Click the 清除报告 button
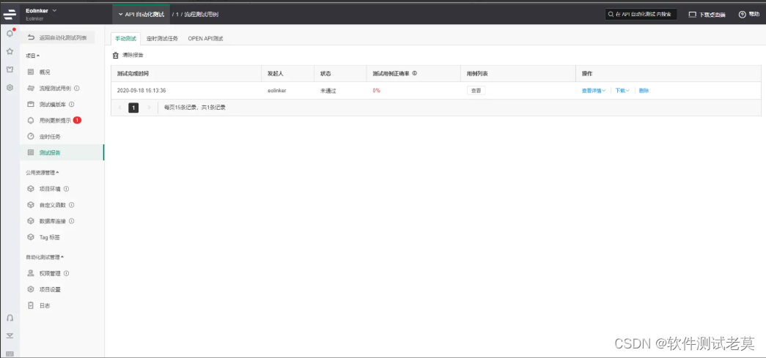Image resolution: width=766 pixels, height=358 pixels. coord(128,56)
